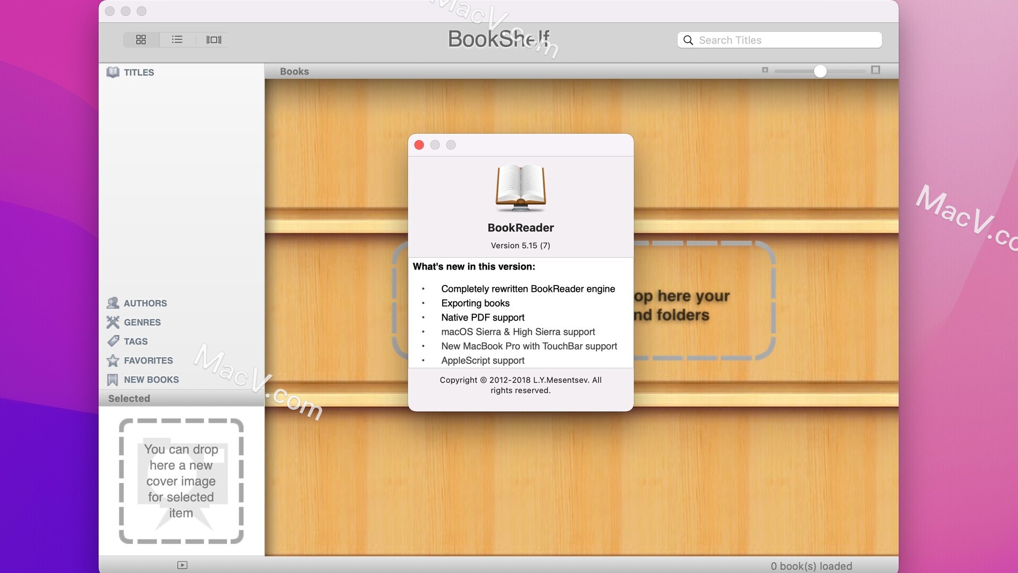Click the cover image drop area
The height and width of the screenshot is (573, 1018).
tap(181, 481)
